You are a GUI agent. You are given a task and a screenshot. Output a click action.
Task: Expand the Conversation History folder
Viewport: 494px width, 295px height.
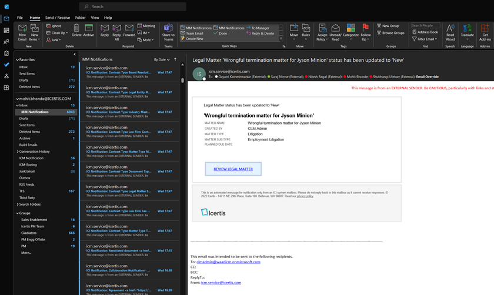pyautogui.click(x=18, y=152)
